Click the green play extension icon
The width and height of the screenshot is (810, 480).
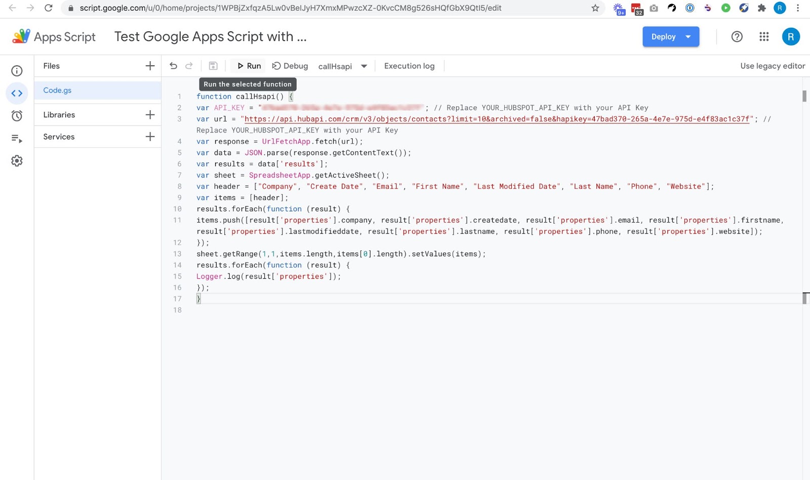click(x=725, y=8)
